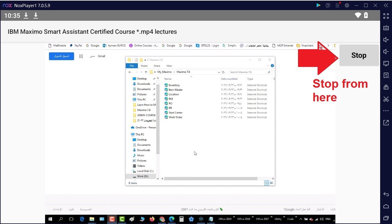Select the PM shortcut file
The height and width of the screenshot is (224, 392).
tap(170, 99)
